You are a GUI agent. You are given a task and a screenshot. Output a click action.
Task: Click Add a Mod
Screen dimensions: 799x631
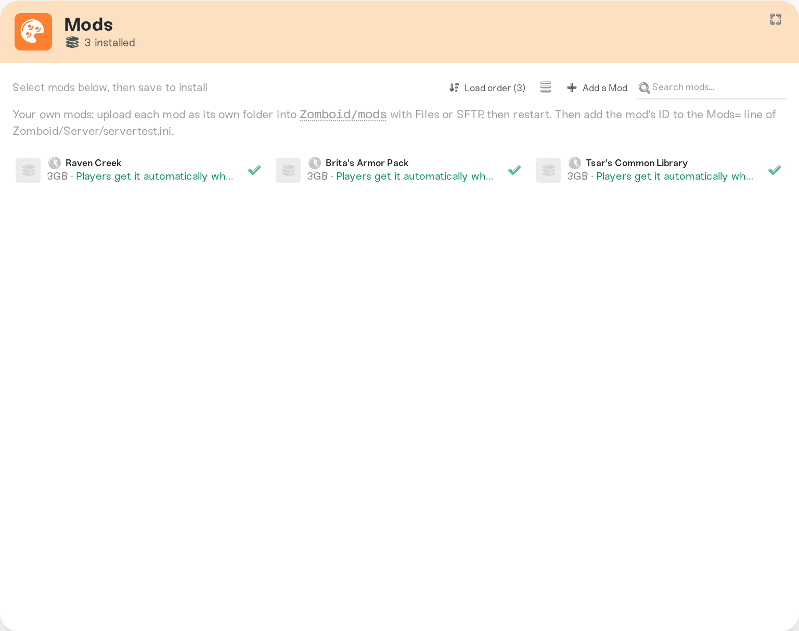coord(597,87)
